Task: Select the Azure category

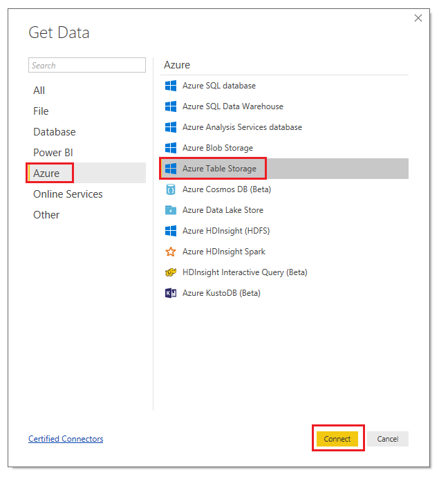Action: (87, 173)
